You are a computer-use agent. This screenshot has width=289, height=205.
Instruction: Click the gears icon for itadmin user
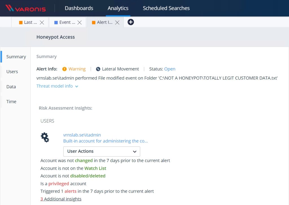(45, 137)
